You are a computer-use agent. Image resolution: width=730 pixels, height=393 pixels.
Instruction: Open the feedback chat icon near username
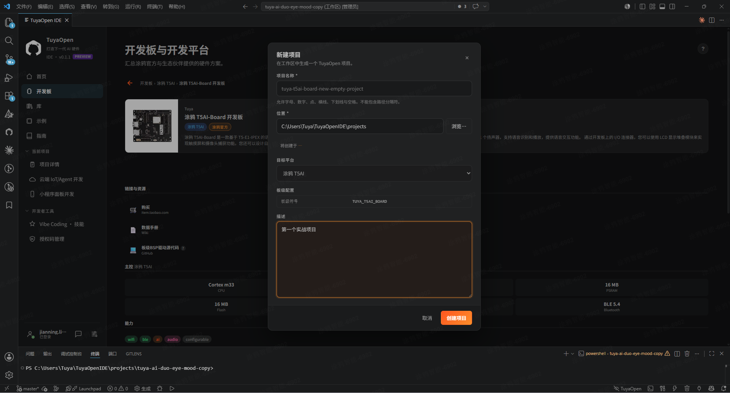click(78, 334)
